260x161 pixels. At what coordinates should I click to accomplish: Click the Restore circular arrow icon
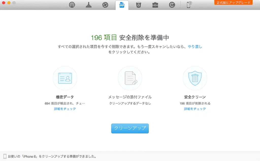(x=172, y=5)
